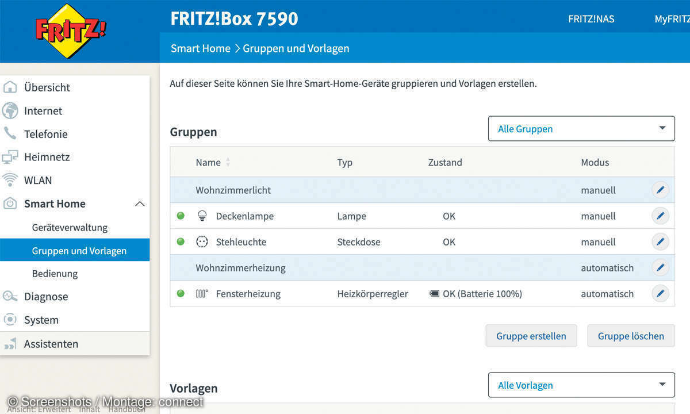This screenshot has height=414, width=690.
Task: Open the Alle Vorlagen dropdown
Action: click(x=581, y=385)
